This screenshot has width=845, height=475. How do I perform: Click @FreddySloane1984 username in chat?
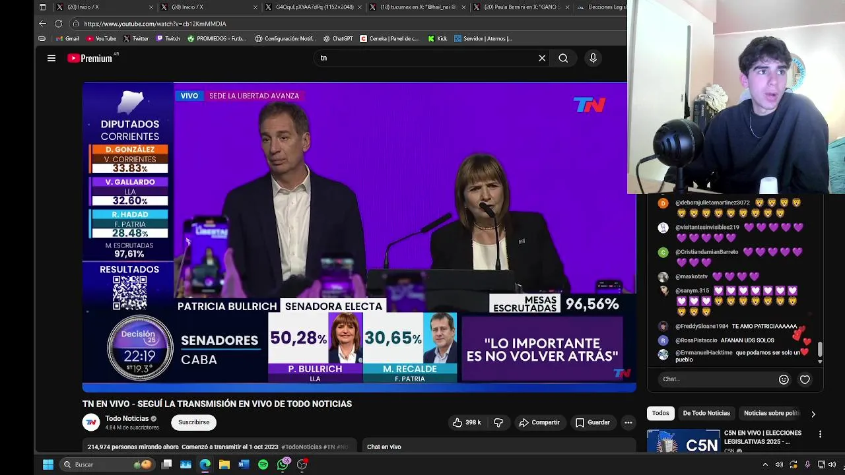click(x=702, y=327)
